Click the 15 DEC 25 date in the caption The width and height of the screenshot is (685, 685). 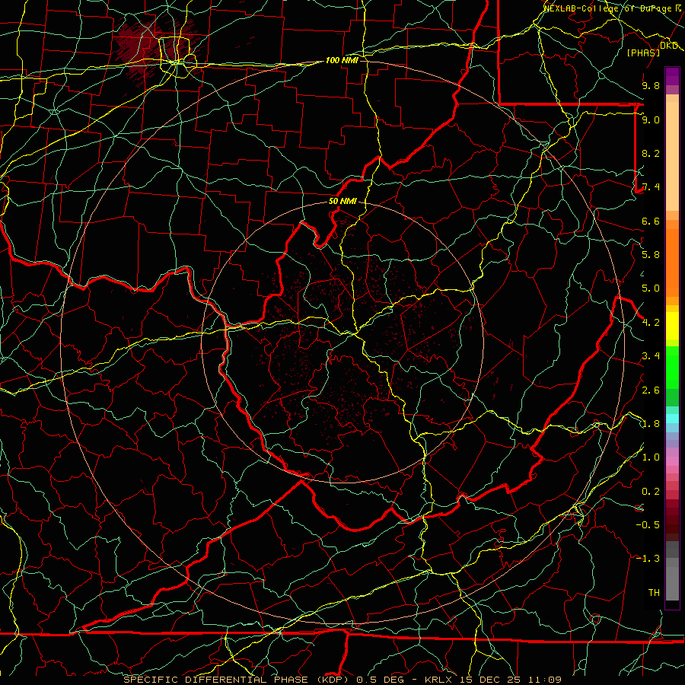[x=491, y=680]
